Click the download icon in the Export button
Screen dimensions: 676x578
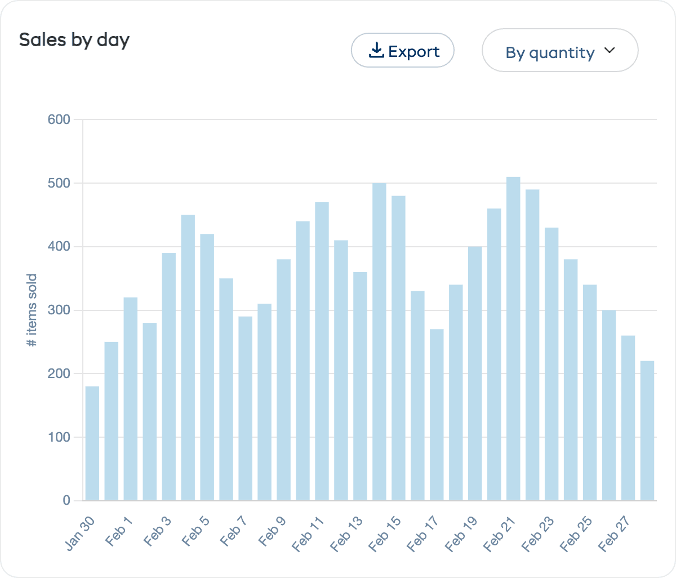[x=376, y=50]
